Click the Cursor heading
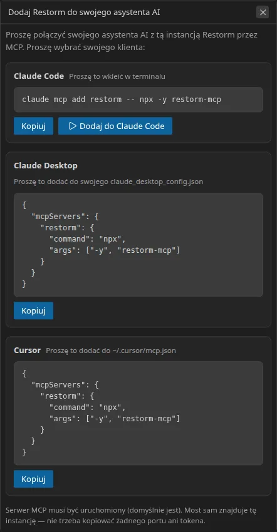 (27, 350)
